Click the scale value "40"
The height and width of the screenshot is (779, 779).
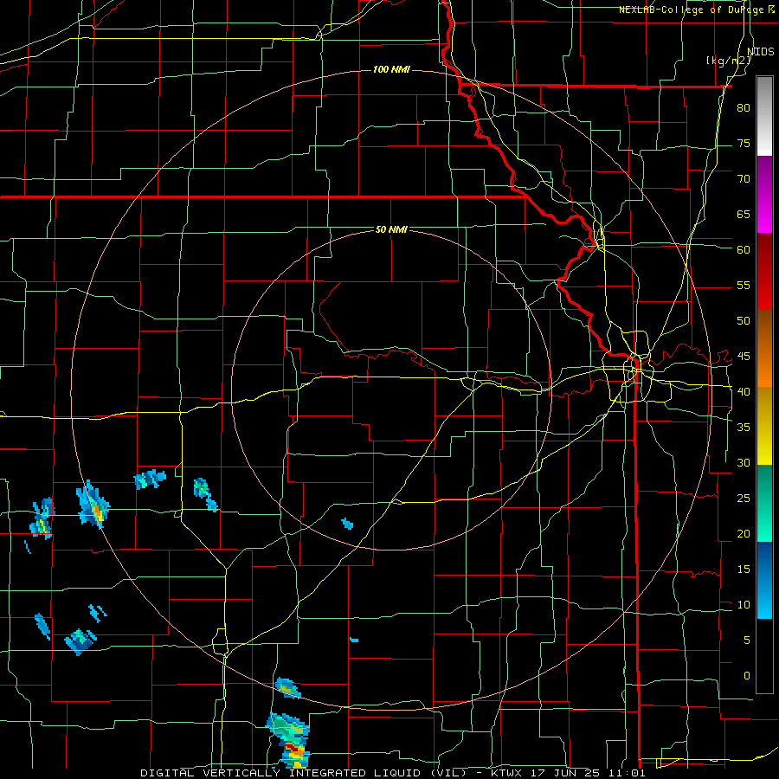pyautogui.click(x=744, y=391)
